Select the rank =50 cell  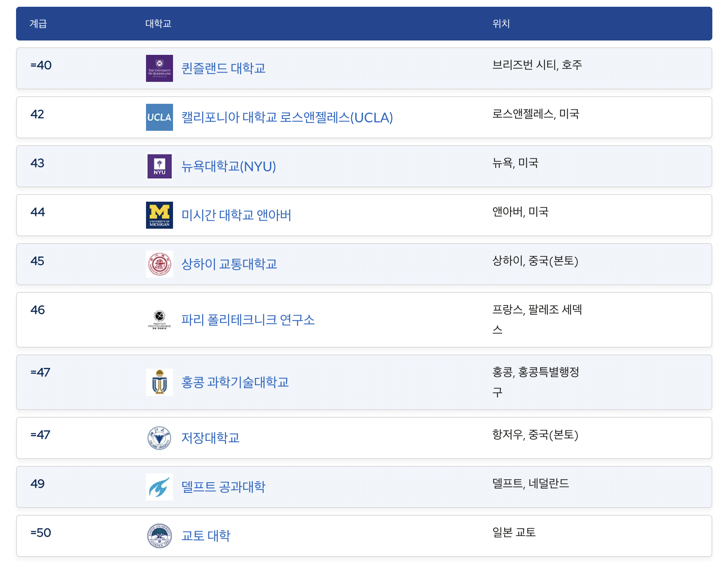[x=41, y=532]
